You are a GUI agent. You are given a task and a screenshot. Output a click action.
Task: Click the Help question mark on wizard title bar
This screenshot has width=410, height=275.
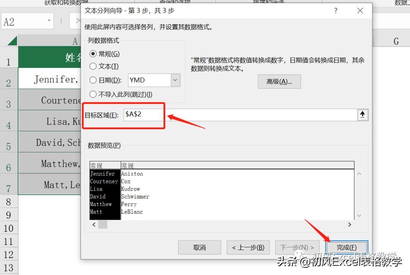tap(336, 11)
